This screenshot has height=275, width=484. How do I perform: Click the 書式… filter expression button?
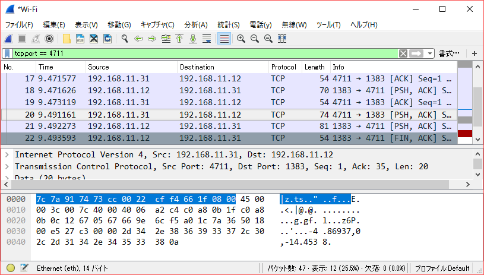point(449,53)
